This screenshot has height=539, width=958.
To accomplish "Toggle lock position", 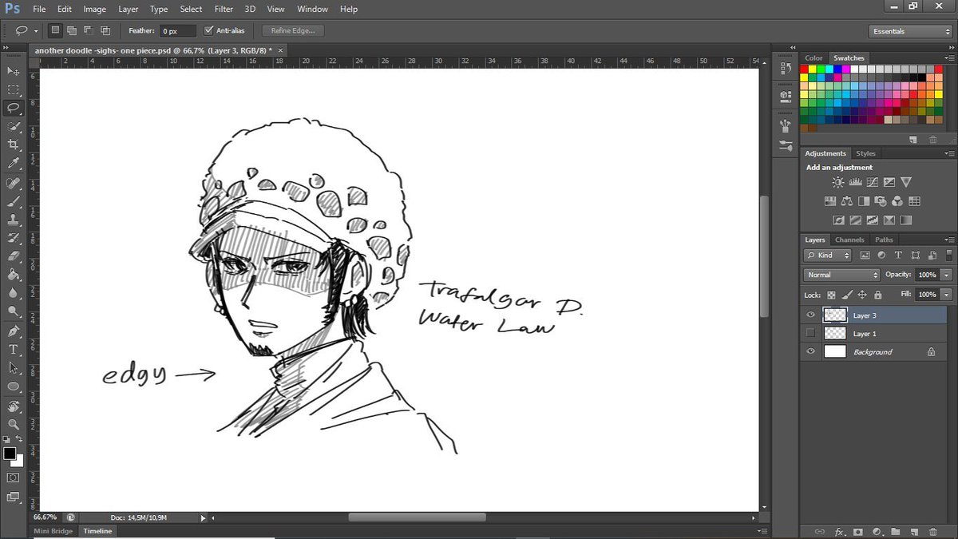I will [862, 295].
